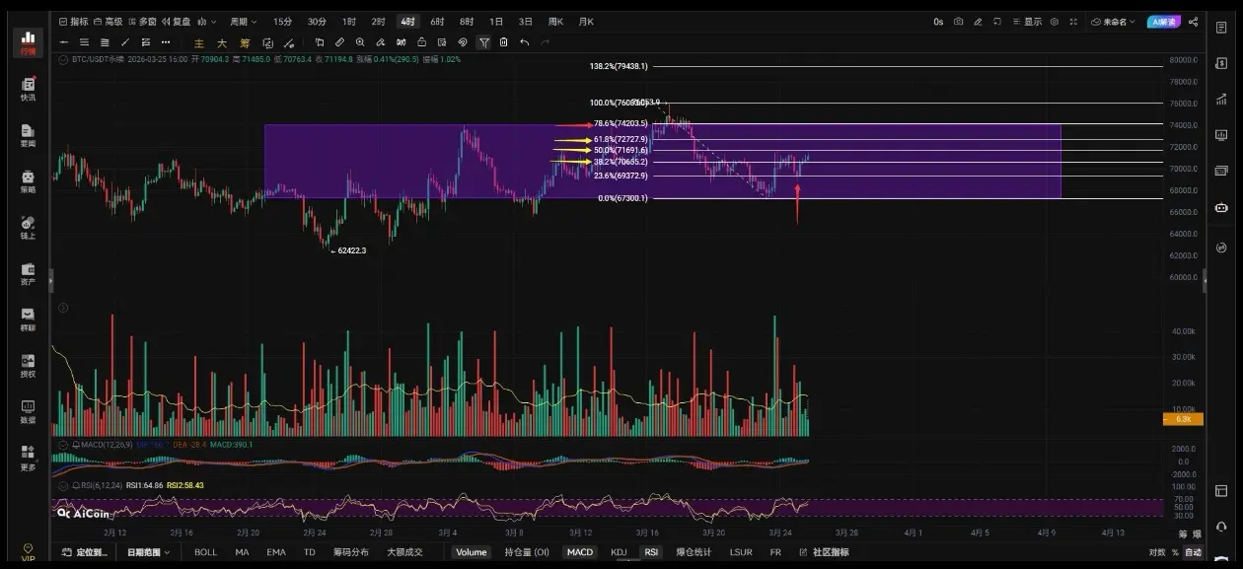Open the 快讯 news flash sidebar item
The height and width of the screenshot is (569, 1243).
click(28, 90)
